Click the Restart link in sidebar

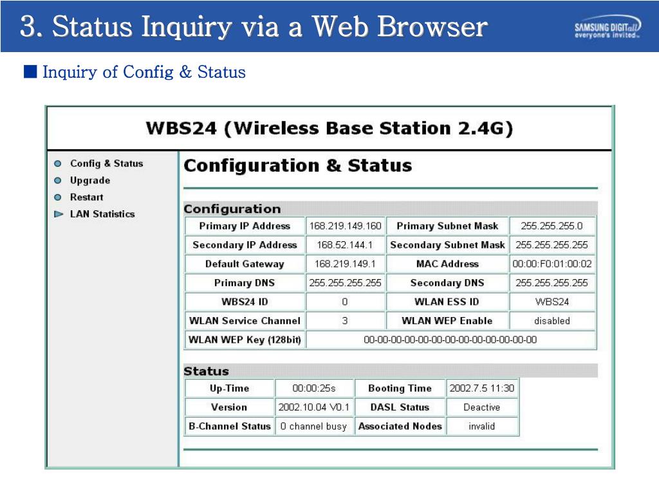(86, 197)
